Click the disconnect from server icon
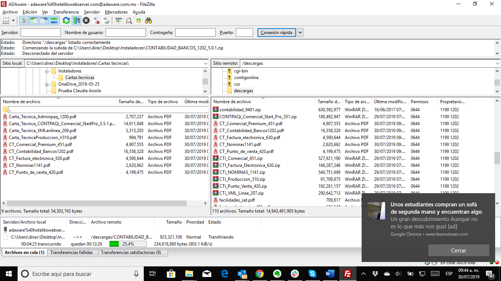Screen dimensions: 501x281 coord(96,20)
